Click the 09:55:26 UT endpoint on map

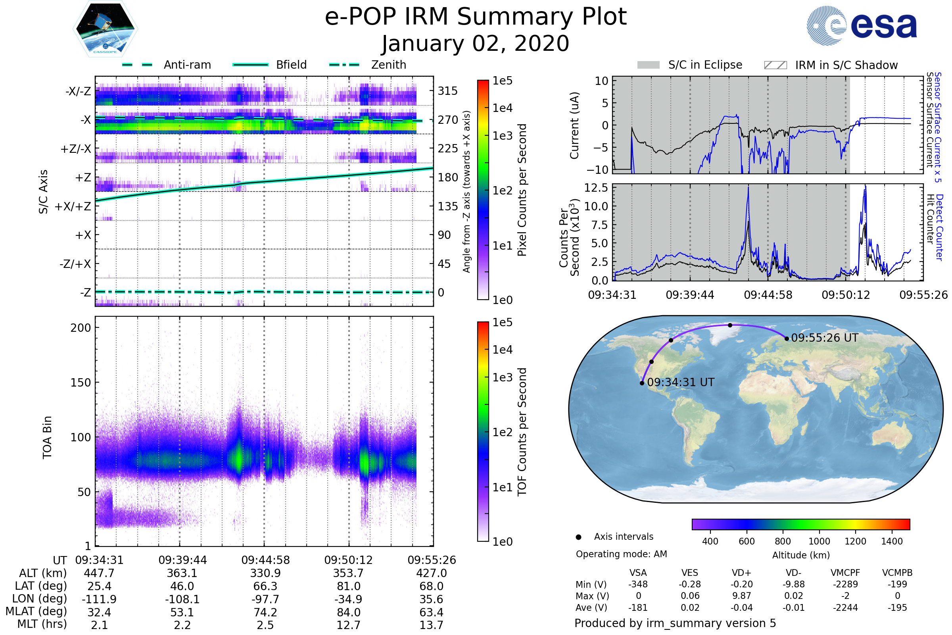pyautogui.click(x=787, y=339)
